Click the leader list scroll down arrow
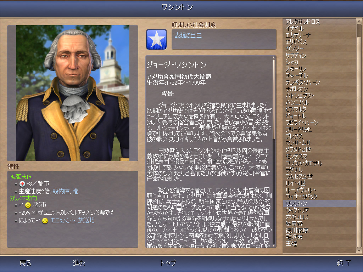This screenshot has width=363, height=272. point(359,250)
